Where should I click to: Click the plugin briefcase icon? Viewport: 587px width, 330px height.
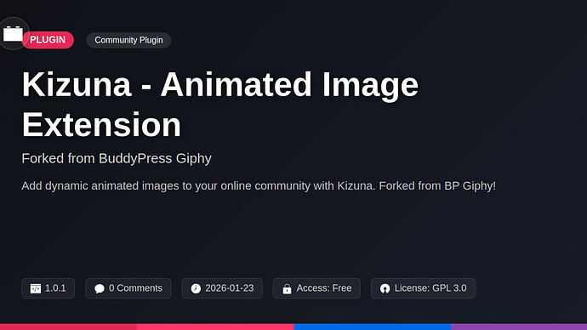click(13, 34)
